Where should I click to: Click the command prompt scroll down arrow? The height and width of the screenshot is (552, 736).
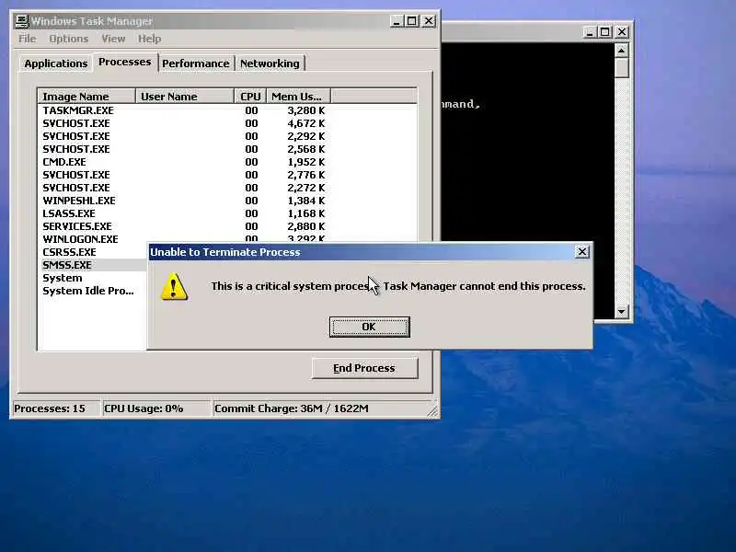[x=622, y=311]
